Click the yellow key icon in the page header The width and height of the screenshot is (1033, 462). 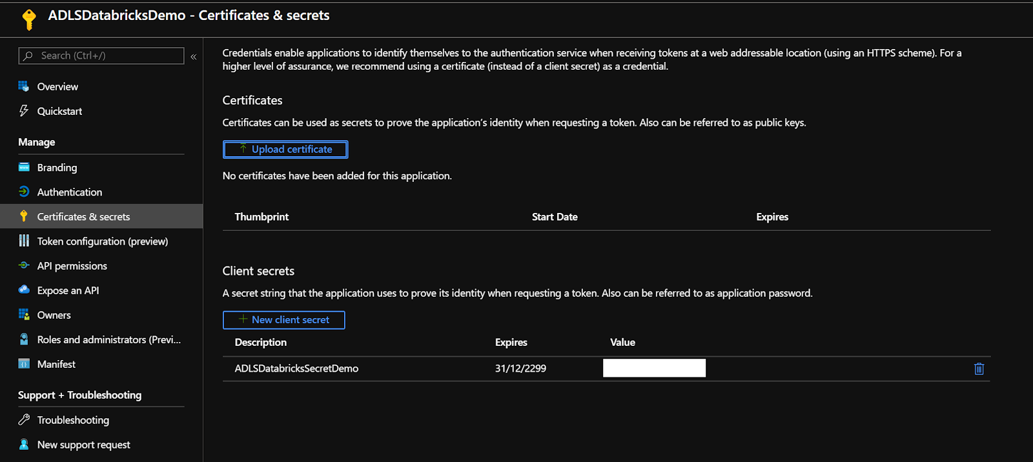29,19
